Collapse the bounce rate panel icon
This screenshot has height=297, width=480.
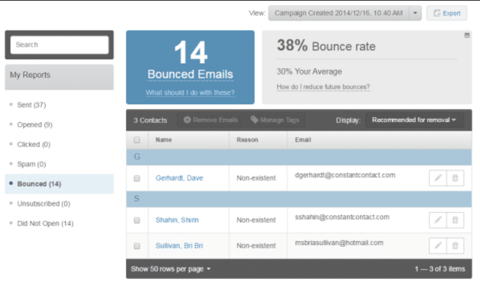(x=467, y=35)
